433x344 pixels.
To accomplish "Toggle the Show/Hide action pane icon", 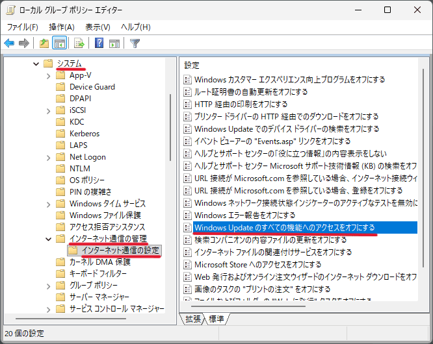I will (x=114, y=43).
